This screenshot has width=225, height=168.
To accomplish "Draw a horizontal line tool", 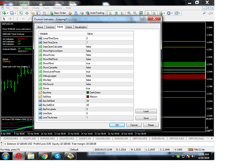I will coord(23,19).
